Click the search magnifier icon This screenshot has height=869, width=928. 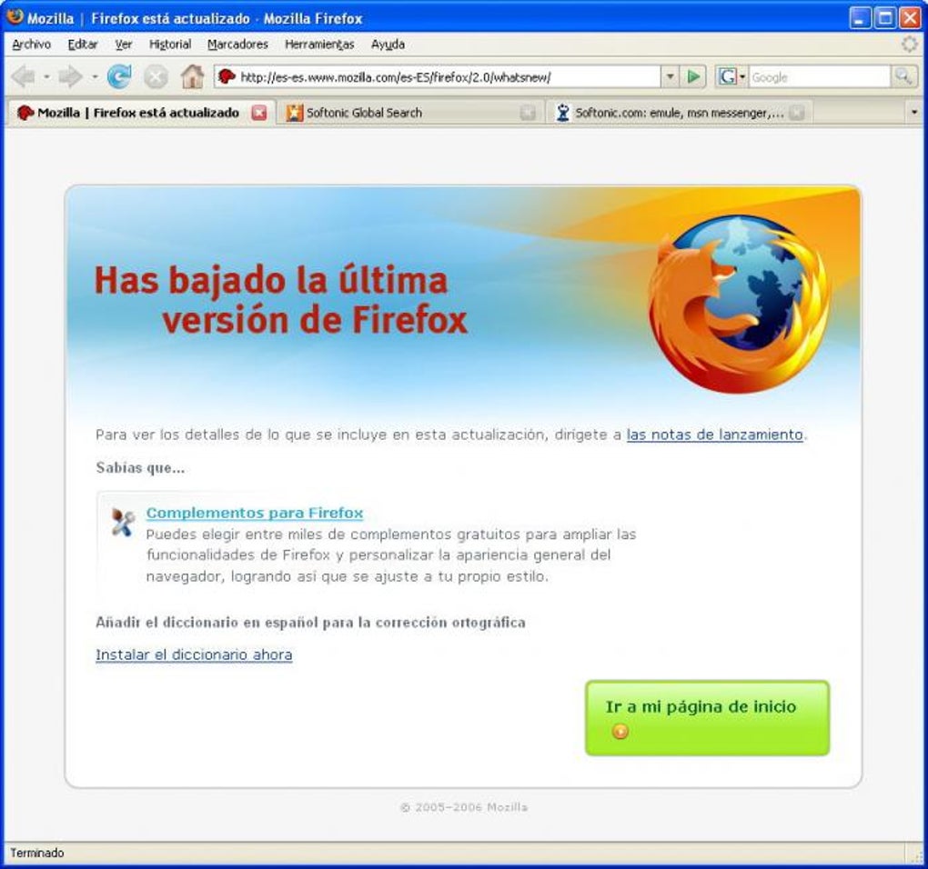[903, 77]
